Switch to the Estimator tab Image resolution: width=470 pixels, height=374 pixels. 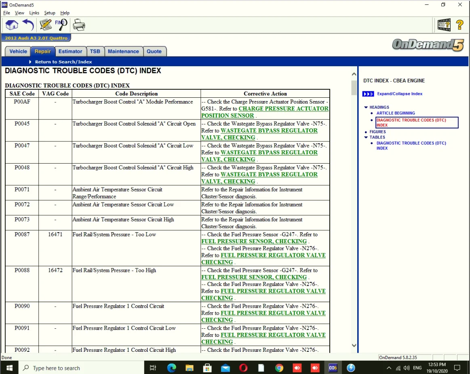[70, 51]
